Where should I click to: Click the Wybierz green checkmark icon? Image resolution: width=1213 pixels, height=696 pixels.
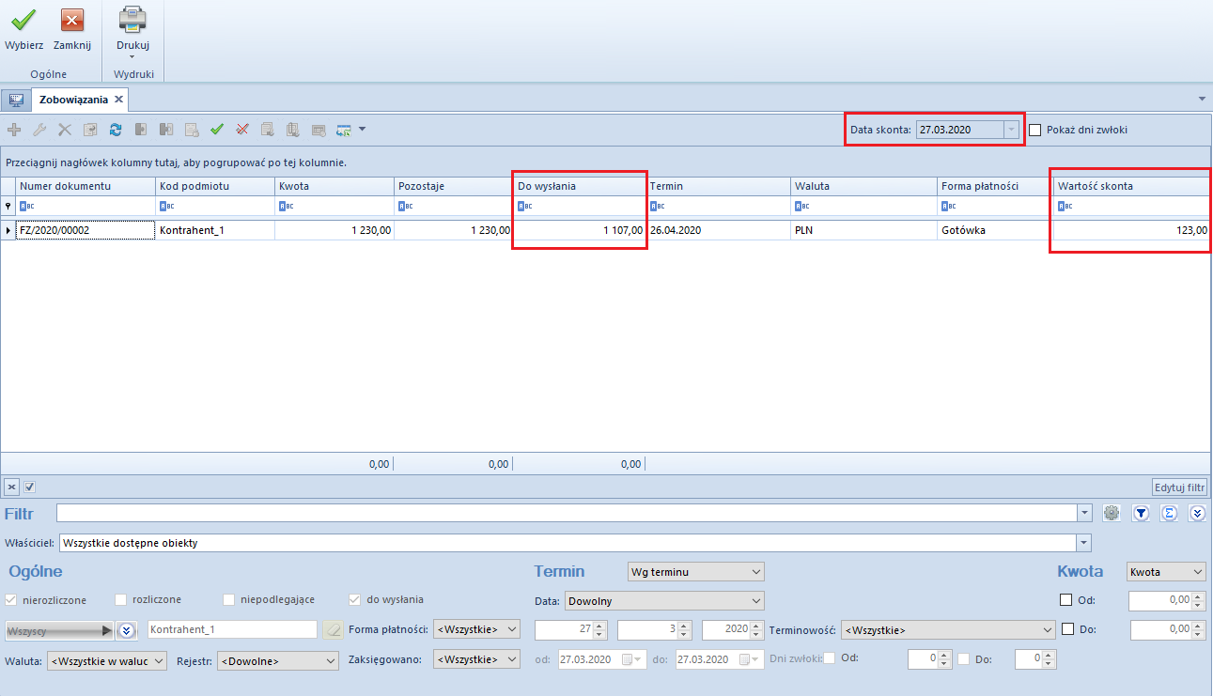[x=23, y=19]
